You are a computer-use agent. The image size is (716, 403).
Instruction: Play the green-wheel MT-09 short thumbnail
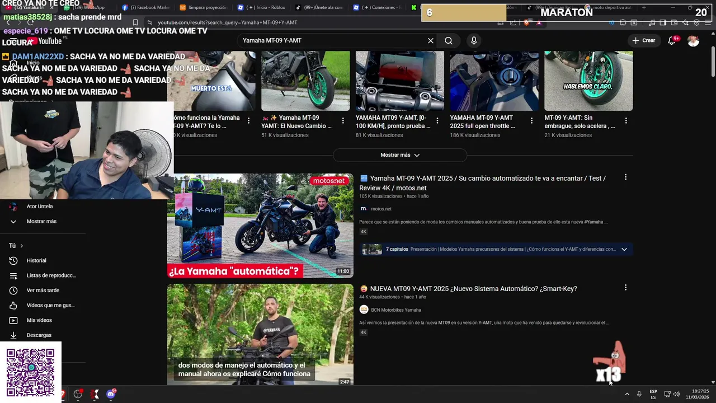(305, 81)
